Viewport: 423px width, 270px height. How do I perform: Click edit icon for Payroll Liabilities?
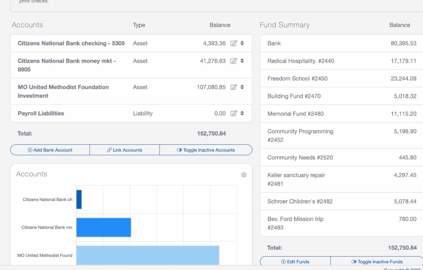[233, 113]
